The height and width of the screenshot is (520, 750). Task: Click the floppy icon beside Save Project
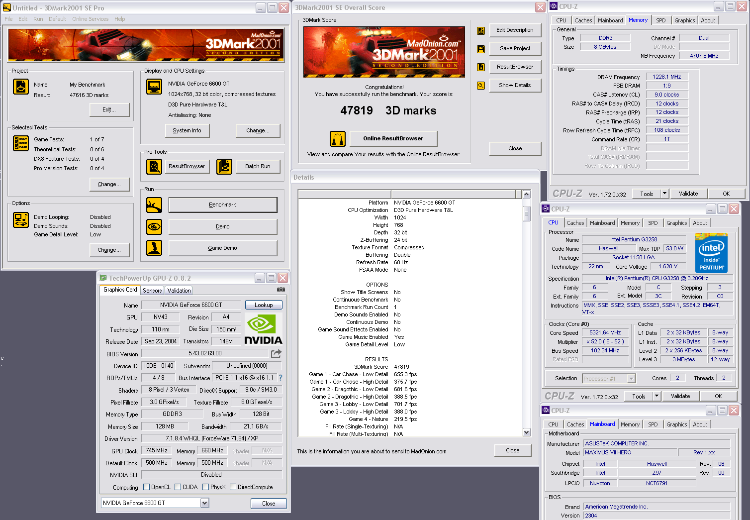click(481, 49)
